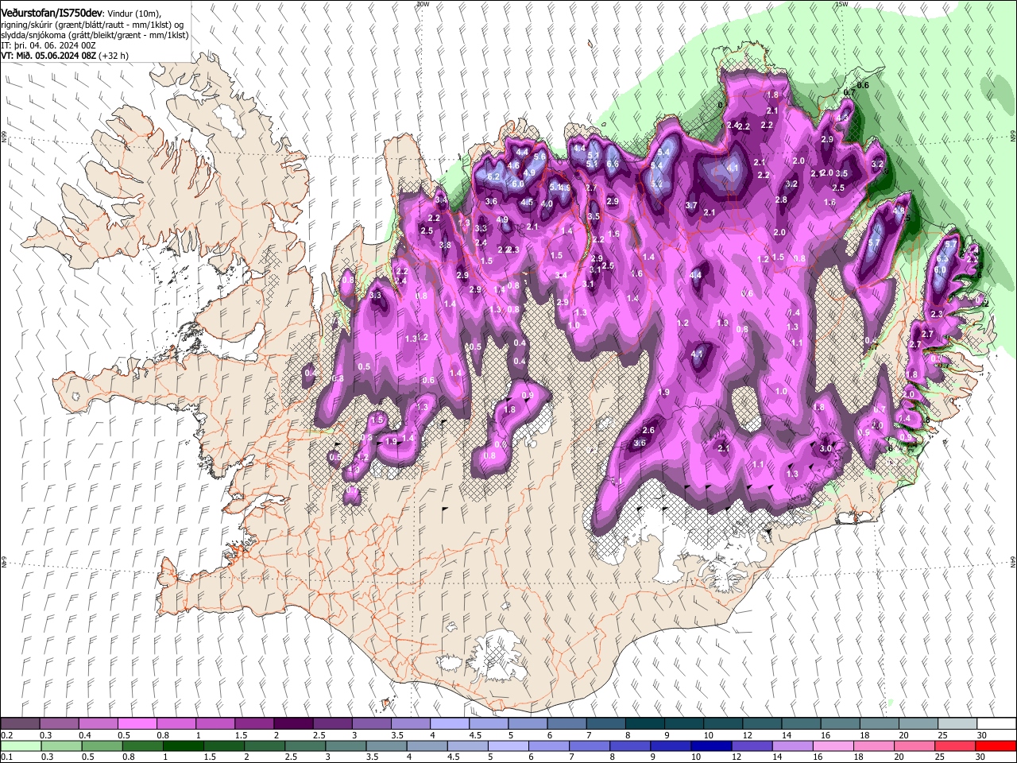1017x763 pixels.
Task: Click the 2.8 precipitation value on map
Action: pyautogui.click(x=781, y=200)
